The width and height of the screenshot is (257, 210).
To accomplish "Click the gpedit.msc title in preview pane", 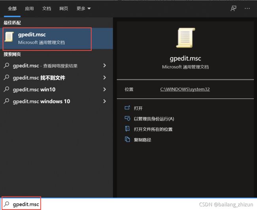I will point(185,59).
